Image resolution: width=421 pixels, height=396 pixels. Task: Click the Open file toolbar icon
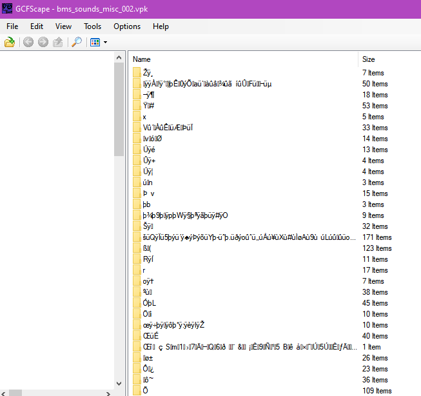[x=10, y=42]
